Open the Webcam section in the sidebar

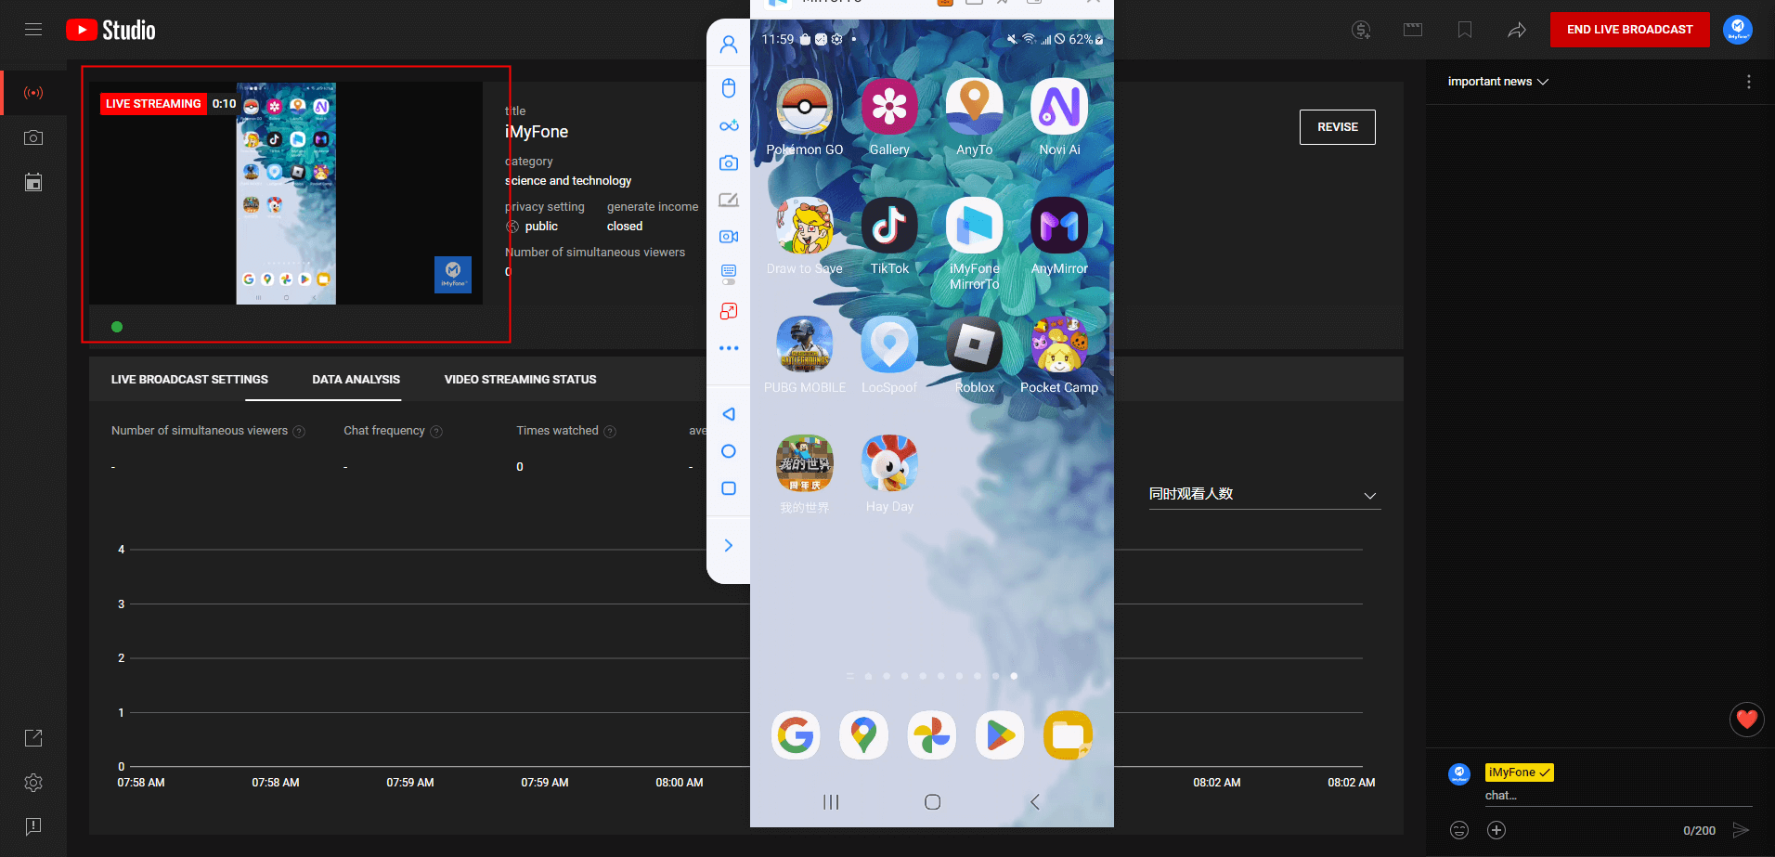(x=33, y=137)
